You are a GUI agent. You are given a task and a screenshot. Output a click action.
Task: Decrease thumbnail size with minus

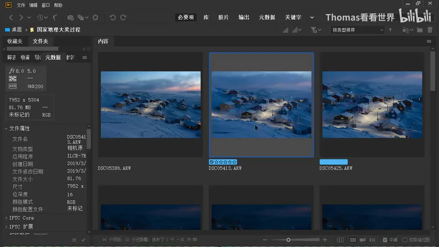pyautogui.click(x=265, y=240)
